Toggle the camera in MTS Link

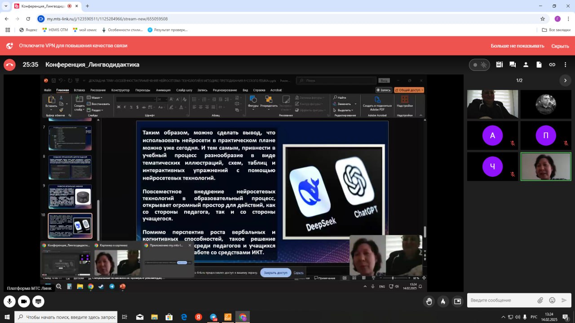pos(24,301)
